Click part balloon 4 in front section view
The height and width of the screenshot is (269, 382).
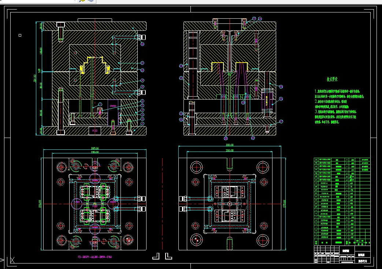(x=142, y=110)
